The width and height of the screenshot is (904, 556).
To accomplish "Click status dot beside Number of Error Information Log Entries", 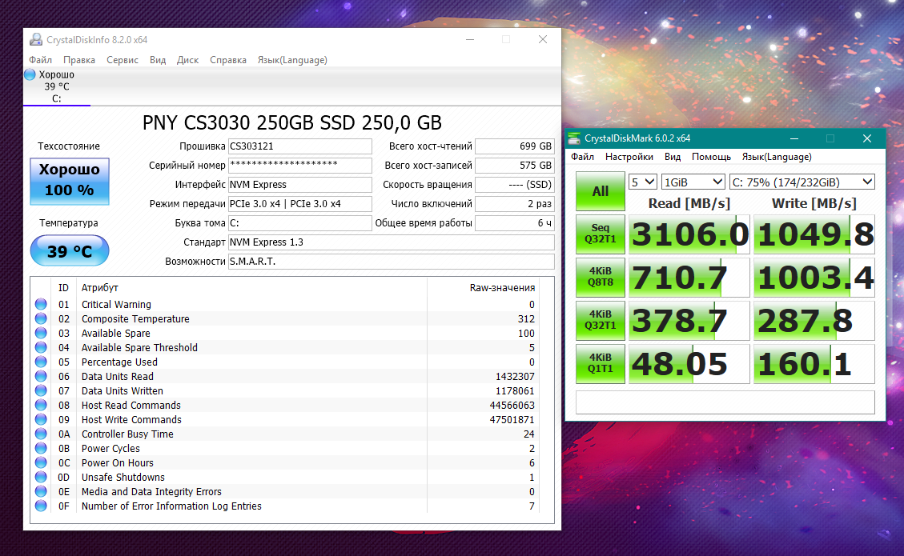I will click(x=41, y=506).
